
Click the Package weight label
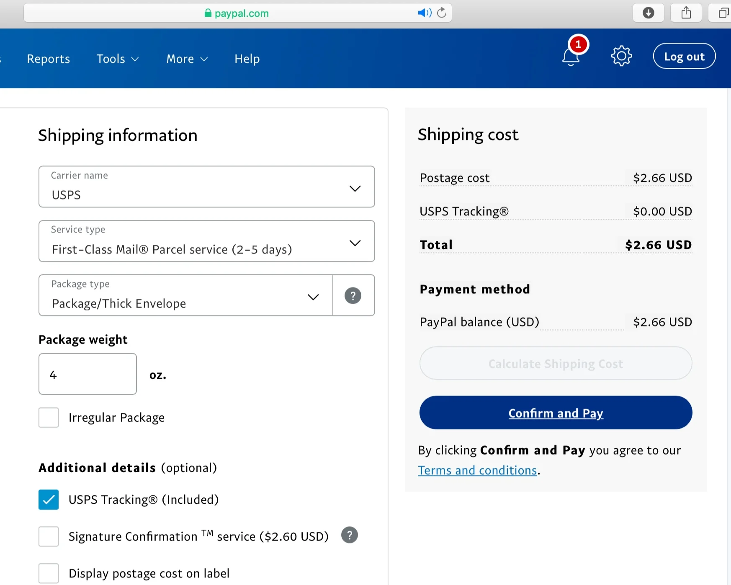[x=83, y=339]
